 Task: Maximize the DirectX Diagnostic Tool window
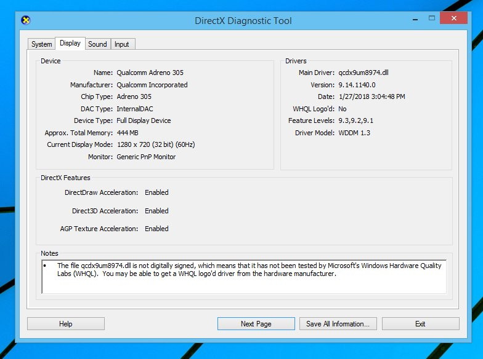click(432, 18)
